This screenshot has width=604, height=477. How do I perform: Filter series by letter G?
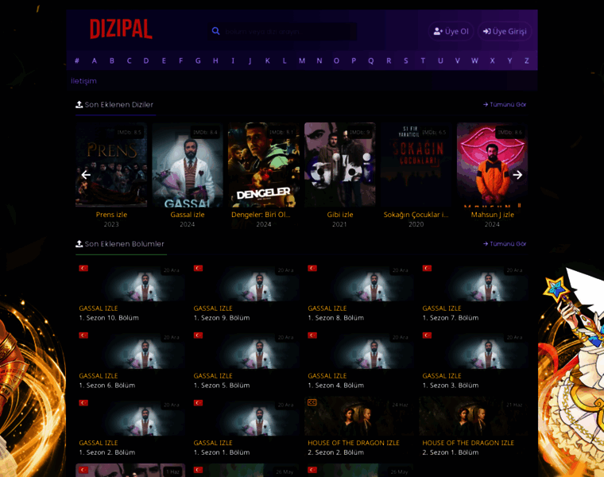pos(198,60)
